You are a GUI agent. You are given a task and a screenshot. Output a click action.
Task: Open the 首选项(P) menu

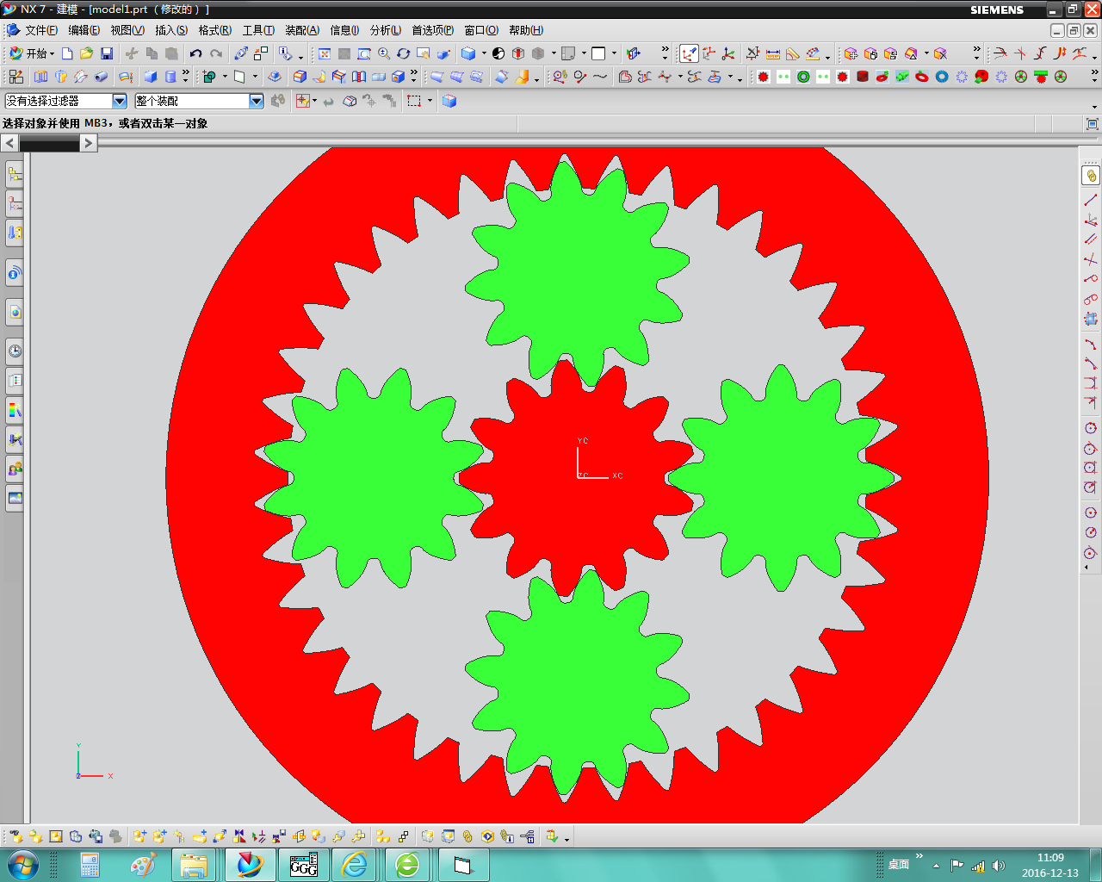point(432,30)
